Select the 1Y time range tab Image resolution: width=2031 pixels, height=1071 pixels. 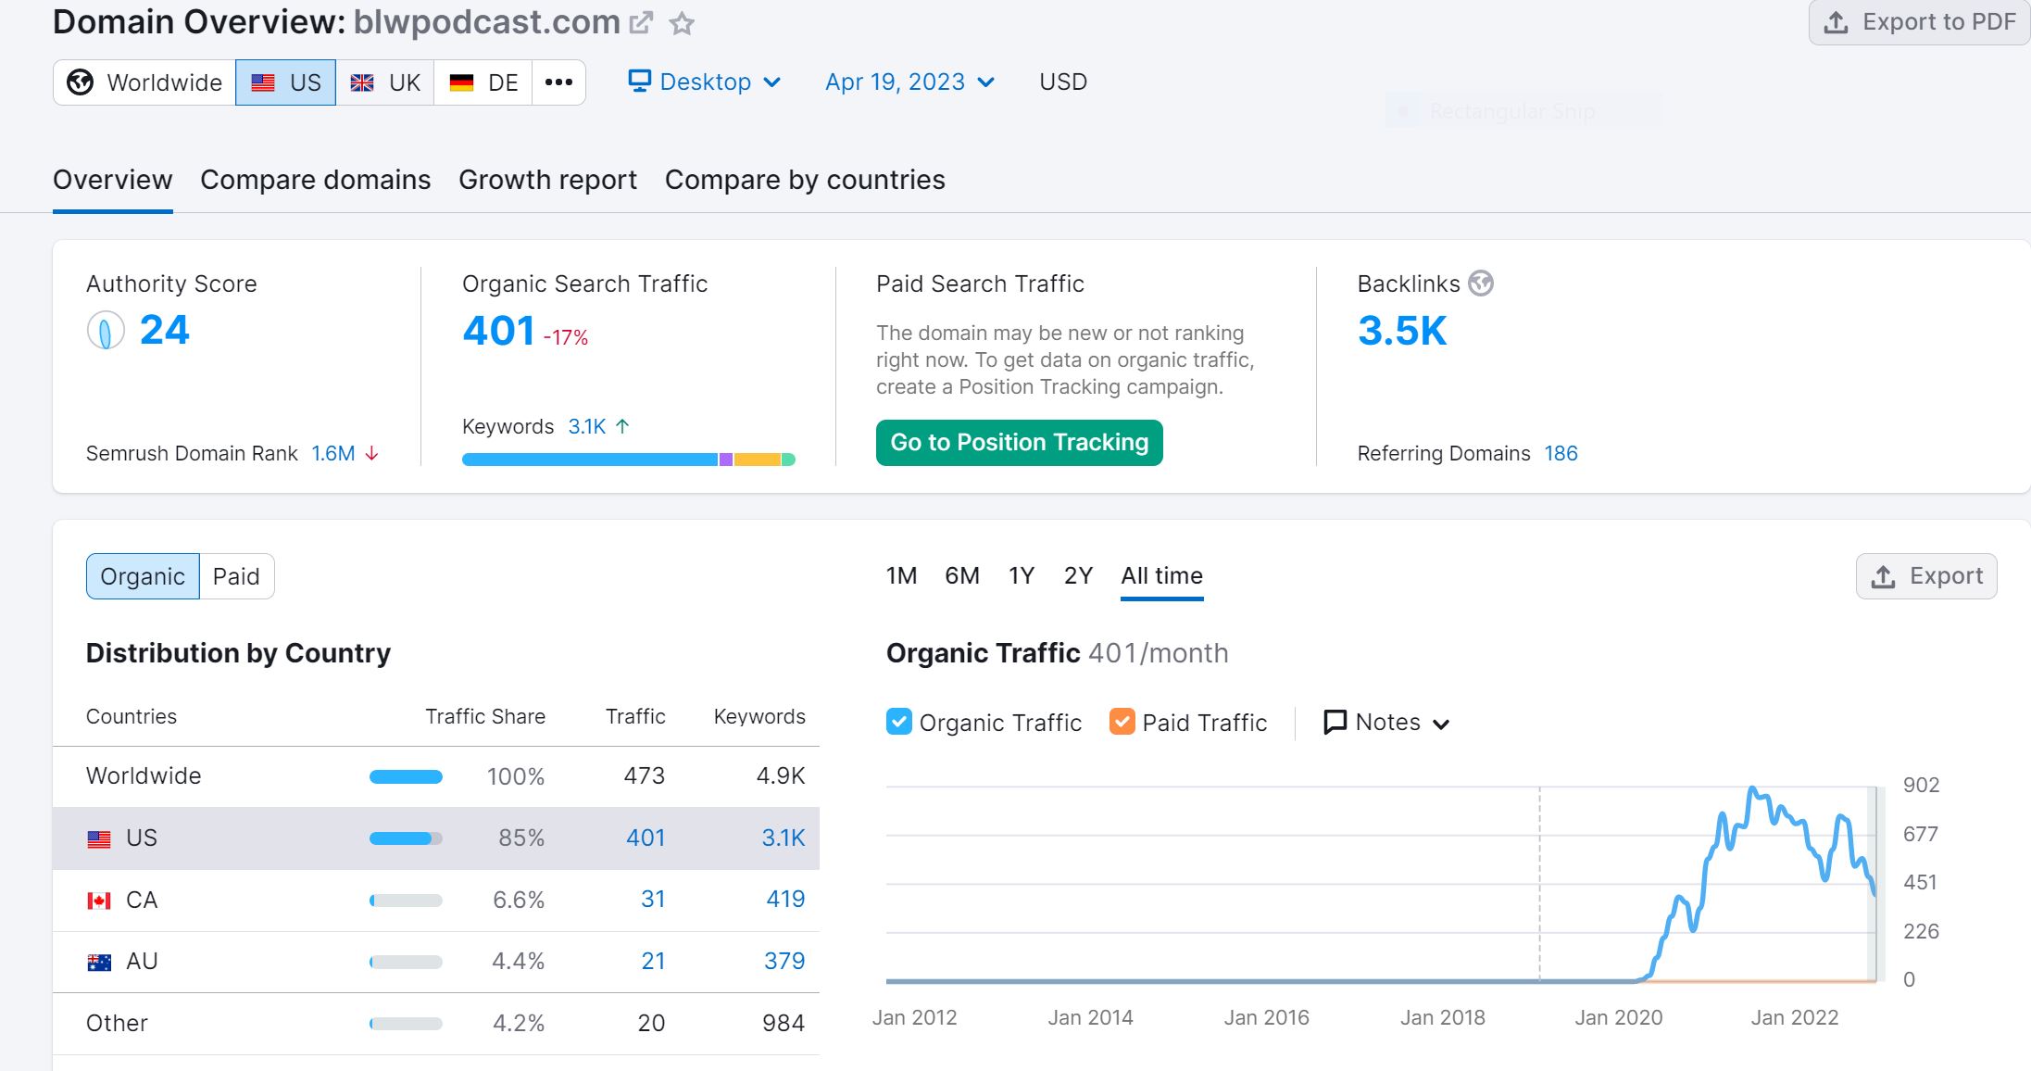pyautogui.click(x=1021, y=576)
